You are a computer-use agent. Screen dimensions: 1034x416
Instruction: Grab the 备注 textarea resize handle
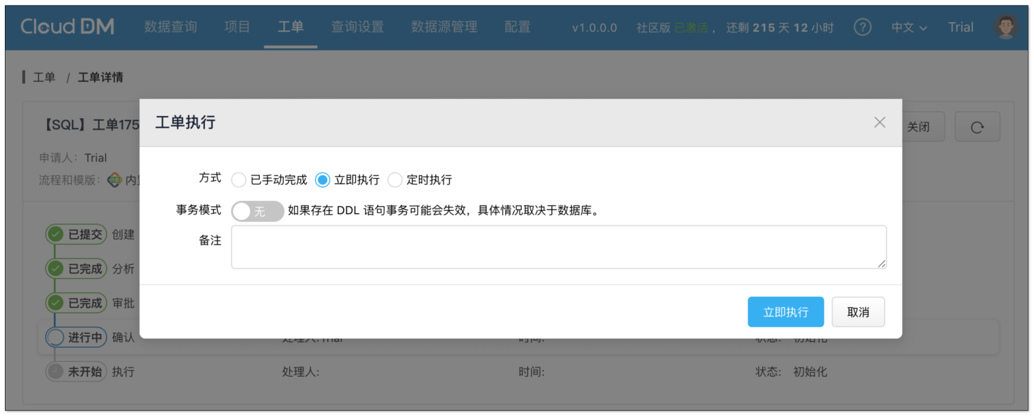click(881, 264)
